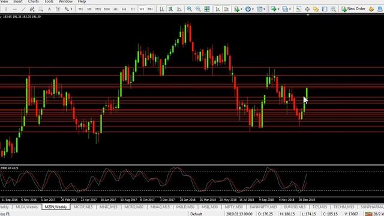Select the trendline drawing tool
Image resolution: width=384 pixels, height=216 pixels.
(x=23, y=9)
